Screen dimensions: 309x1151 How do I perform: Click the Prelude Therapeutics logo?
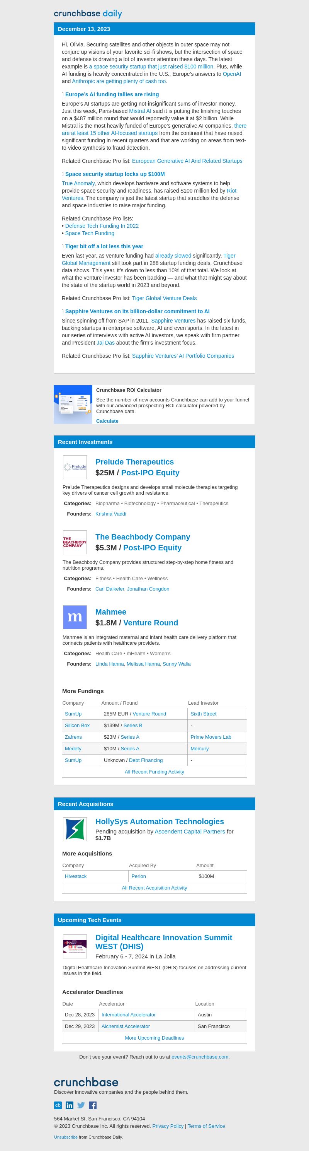click(x=75, y=467)
